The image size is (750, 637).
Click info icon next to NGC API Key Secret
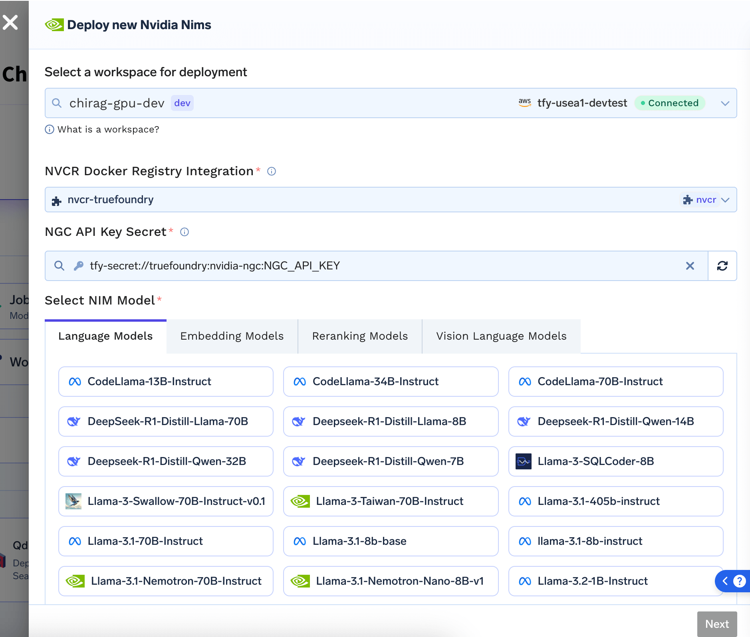click(x=185, y=232)
